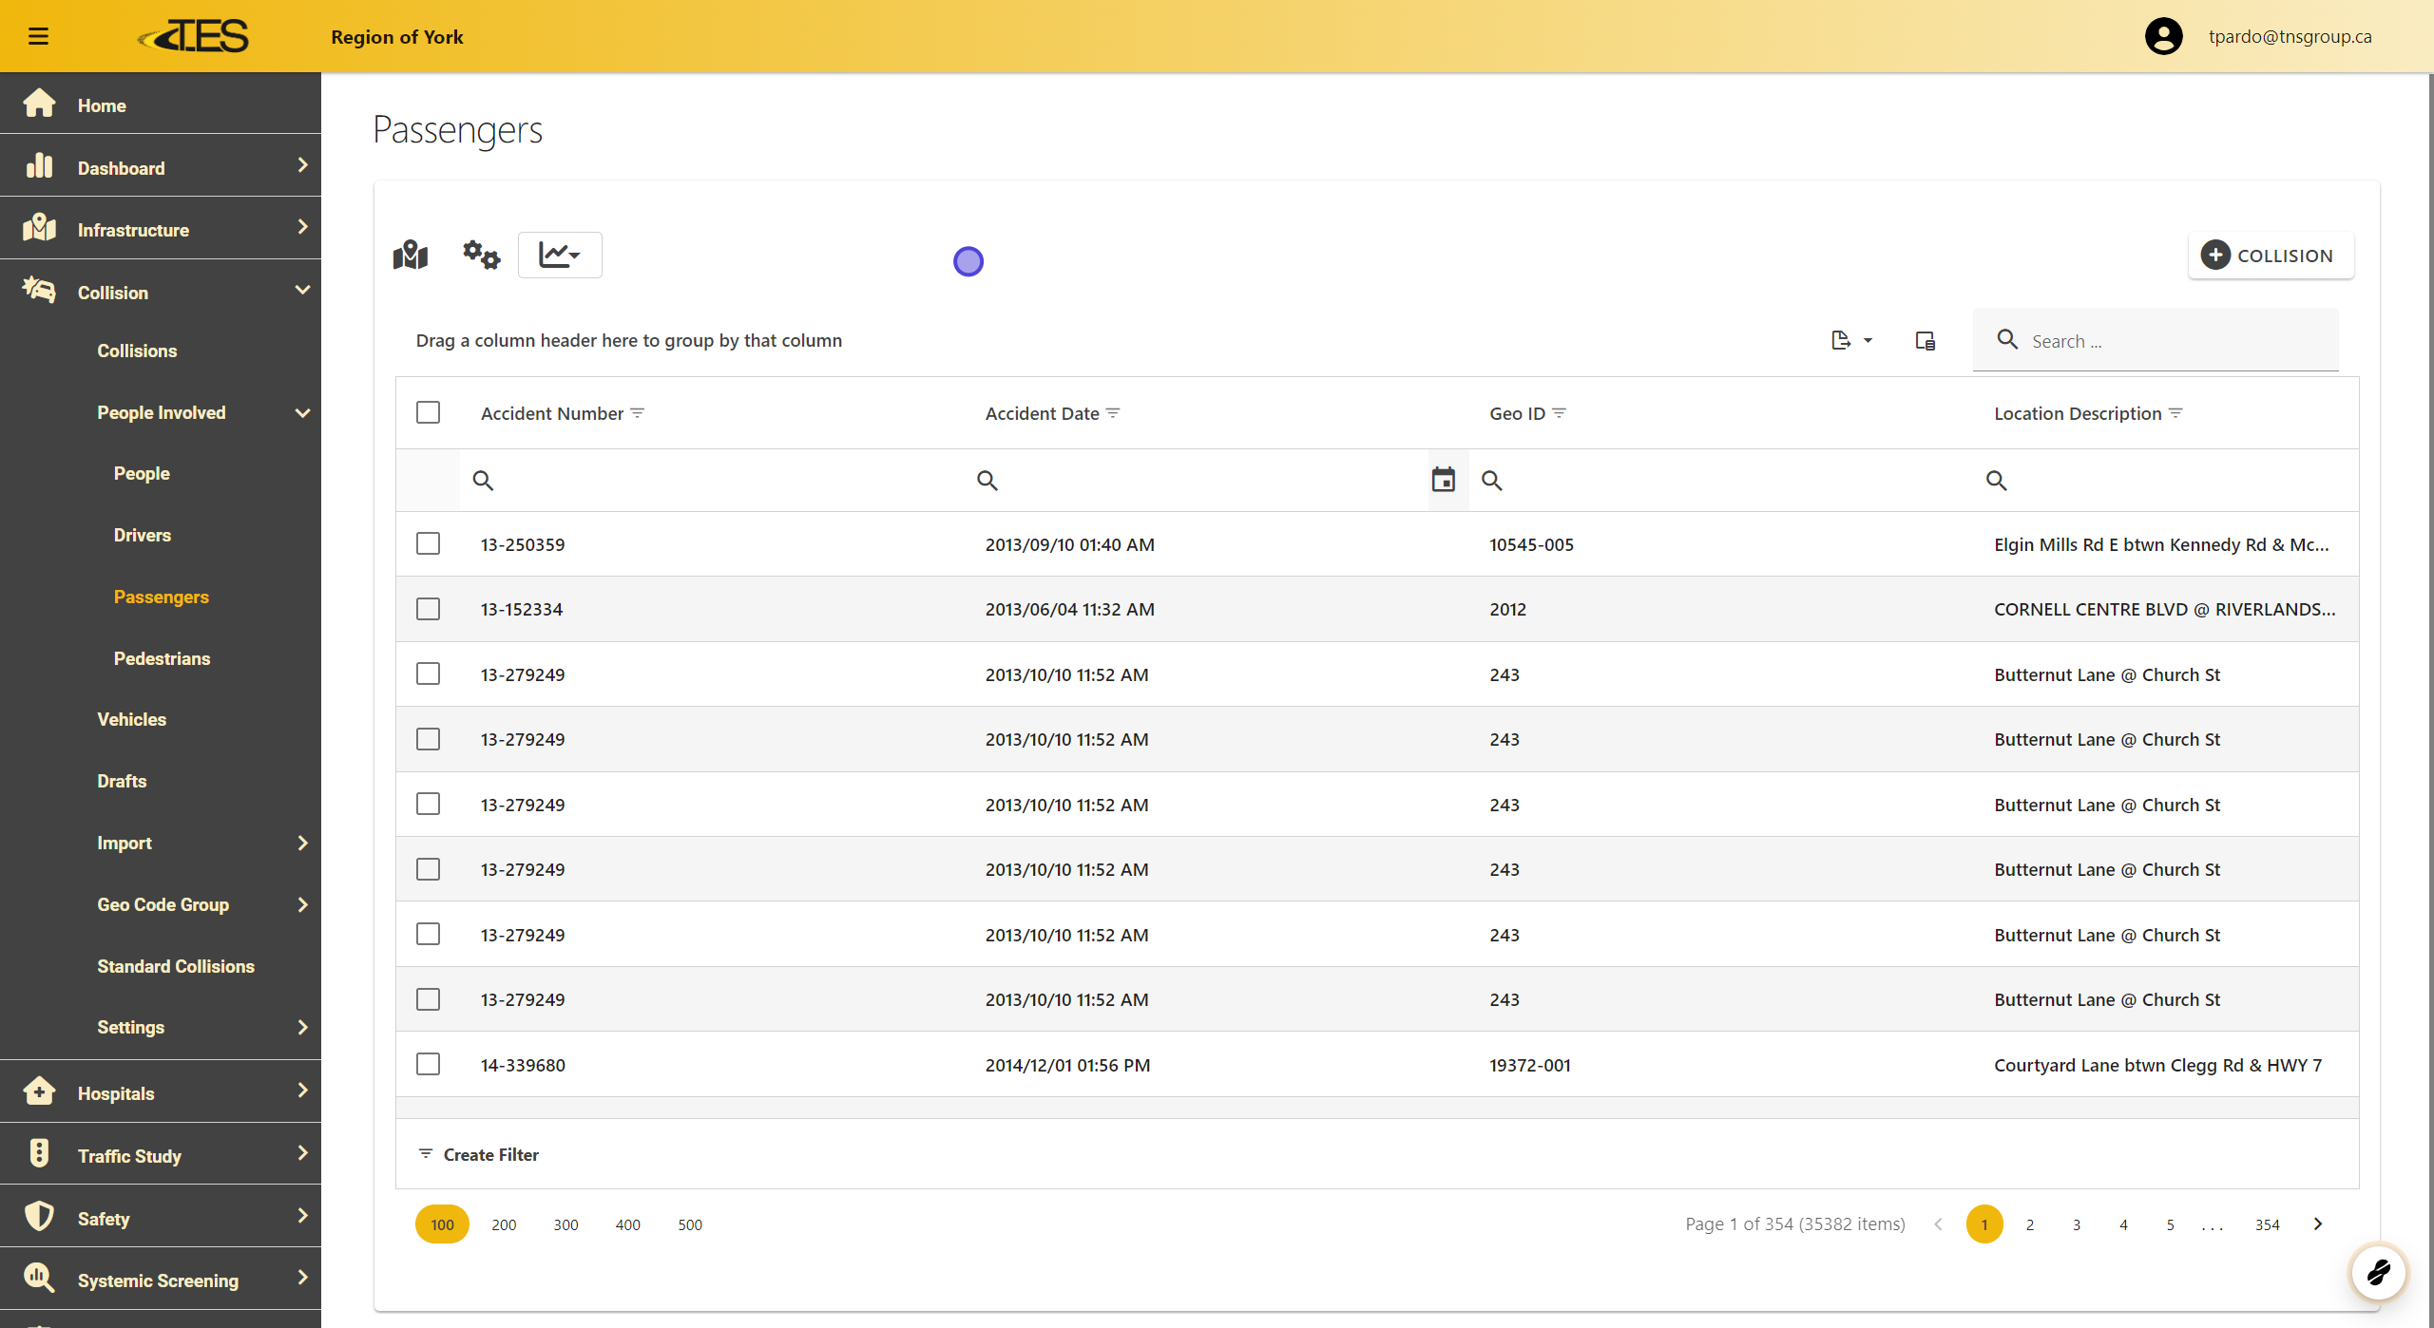Open the line chart dropdown button
The width and height of the screenshot is (2434, 1328).
559,255
